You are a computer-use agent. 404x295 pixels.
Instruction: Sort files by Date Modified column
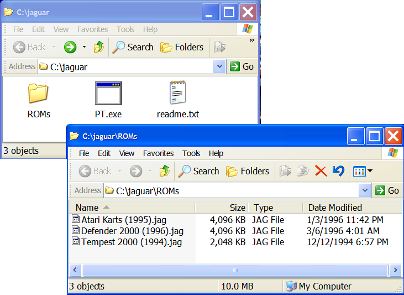[x=335, y=208]
